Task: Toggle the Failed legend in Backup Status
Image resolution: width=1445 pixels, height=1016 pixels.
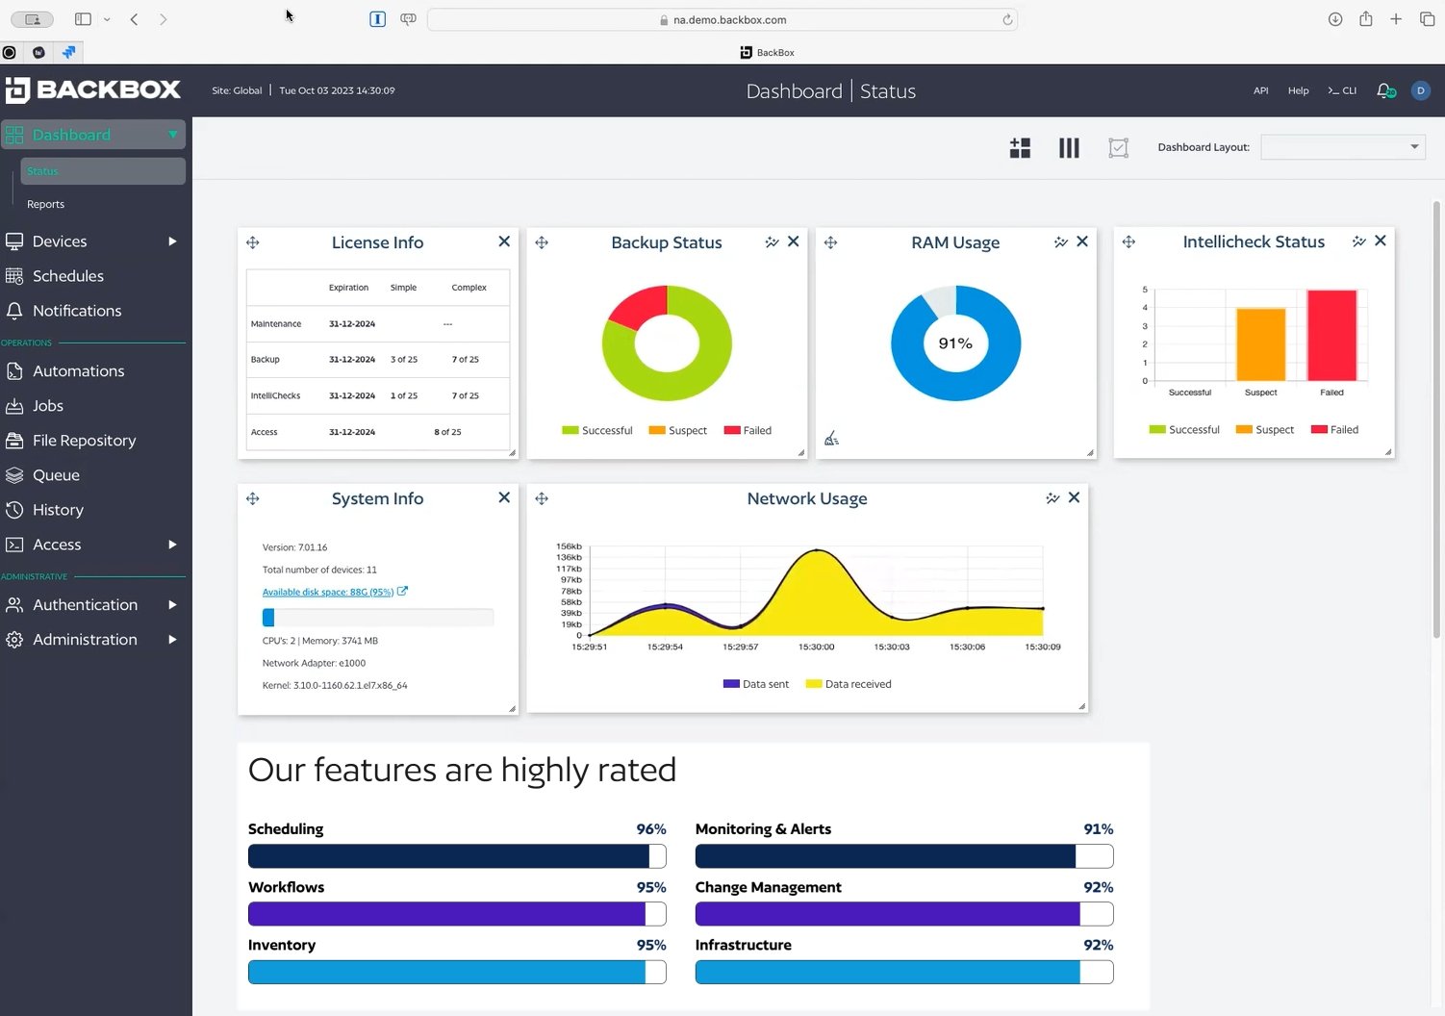Action: click(748, 430)
